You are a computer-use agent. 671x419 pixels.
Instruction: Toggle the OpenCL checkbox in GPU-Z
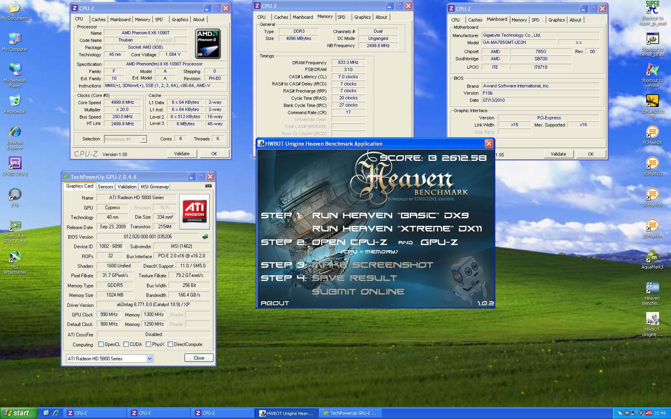coord(101,344)
